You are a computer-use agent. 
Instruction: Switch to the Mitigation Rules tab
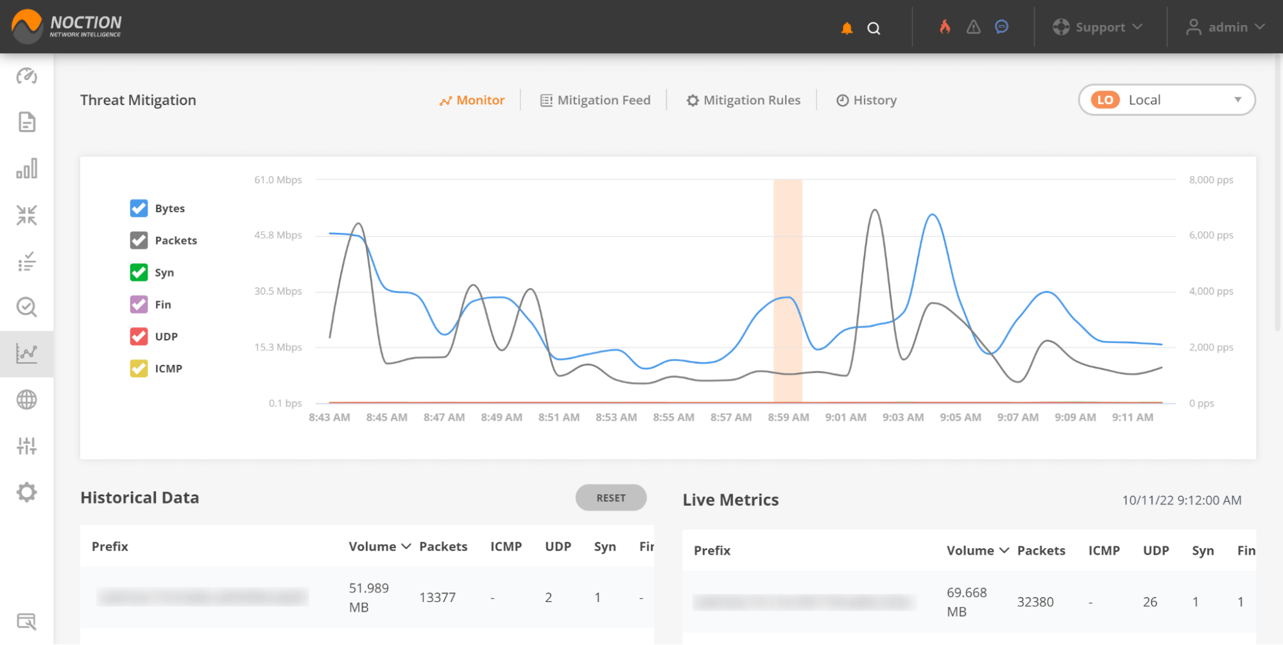coord(743,100)
